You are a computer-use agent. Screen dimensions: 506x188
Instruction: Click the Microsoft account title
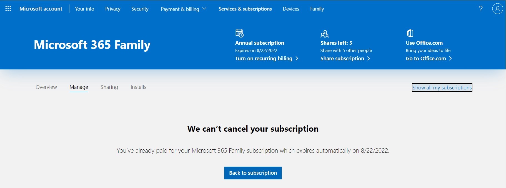41,9
